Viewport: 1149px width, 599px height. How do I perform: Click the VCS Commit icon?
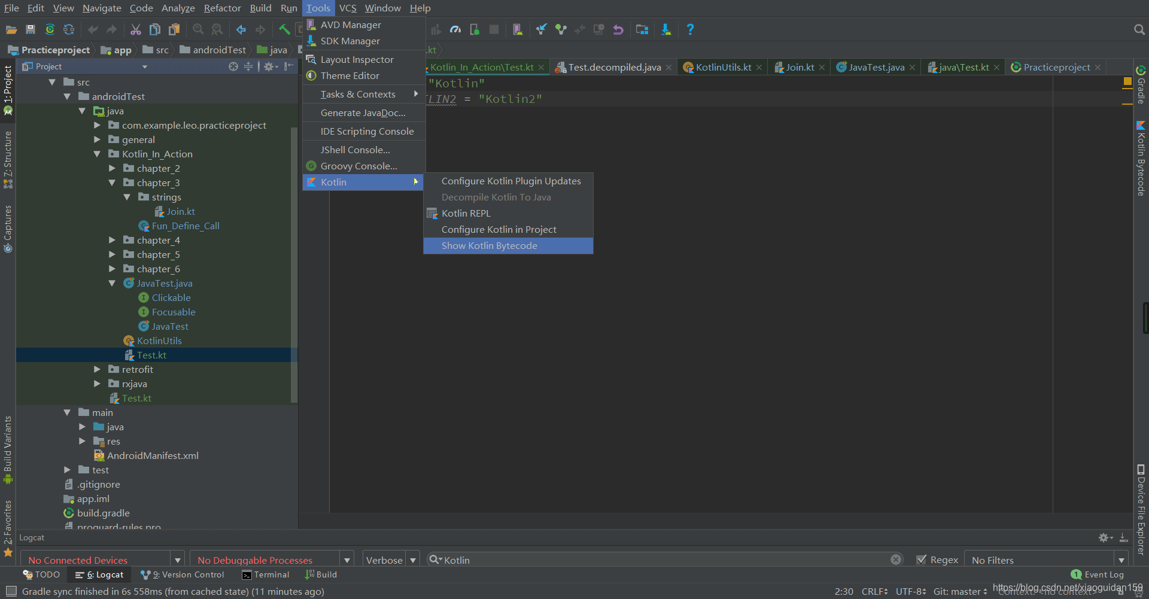point(561,29)
